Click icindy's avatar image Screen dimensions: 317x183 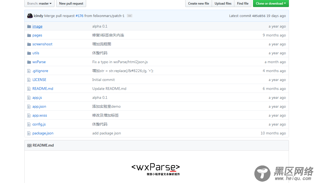pyautogui.click(x=30, y=16)
